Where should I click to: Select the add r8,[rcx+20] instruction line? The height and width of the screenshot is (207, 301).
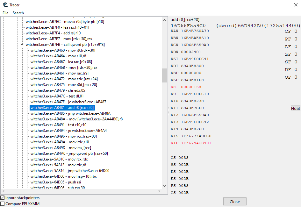tap(62, 108)
